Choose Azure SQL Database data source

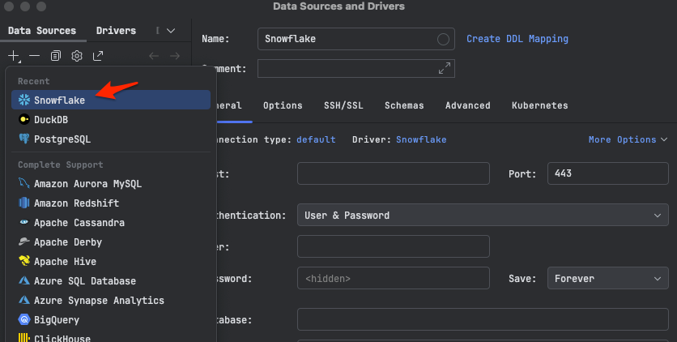pos(111,280)
